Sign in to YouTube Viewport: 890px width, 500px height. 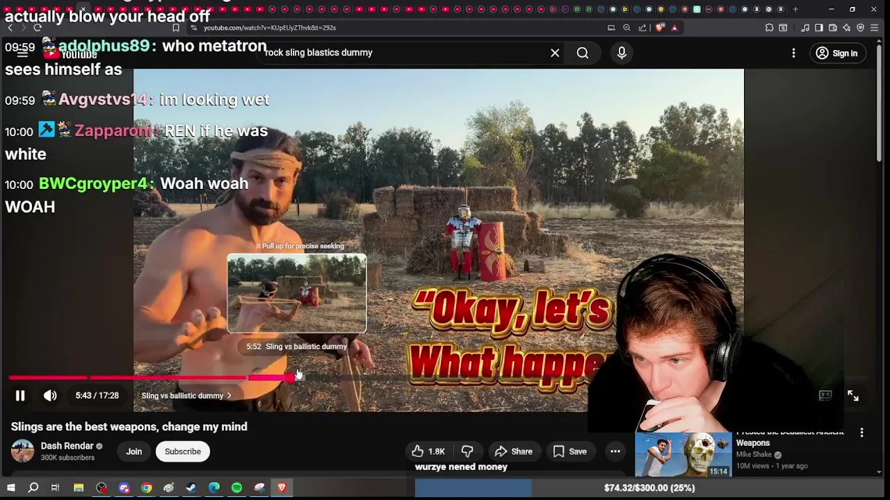tap(837, 53)
